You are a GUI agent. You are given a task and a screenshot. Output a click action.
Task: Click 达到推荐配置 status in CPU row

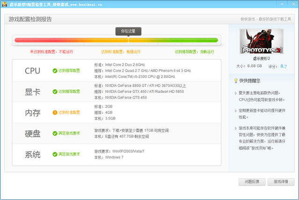pos(69,70)
